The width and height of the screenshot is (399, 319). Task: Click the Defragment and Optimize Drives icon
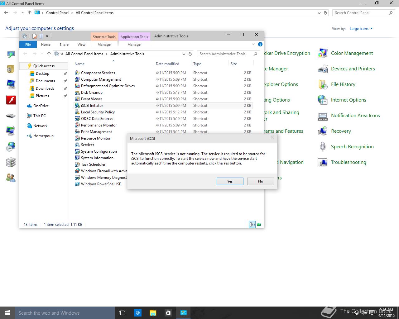(77, 86)
